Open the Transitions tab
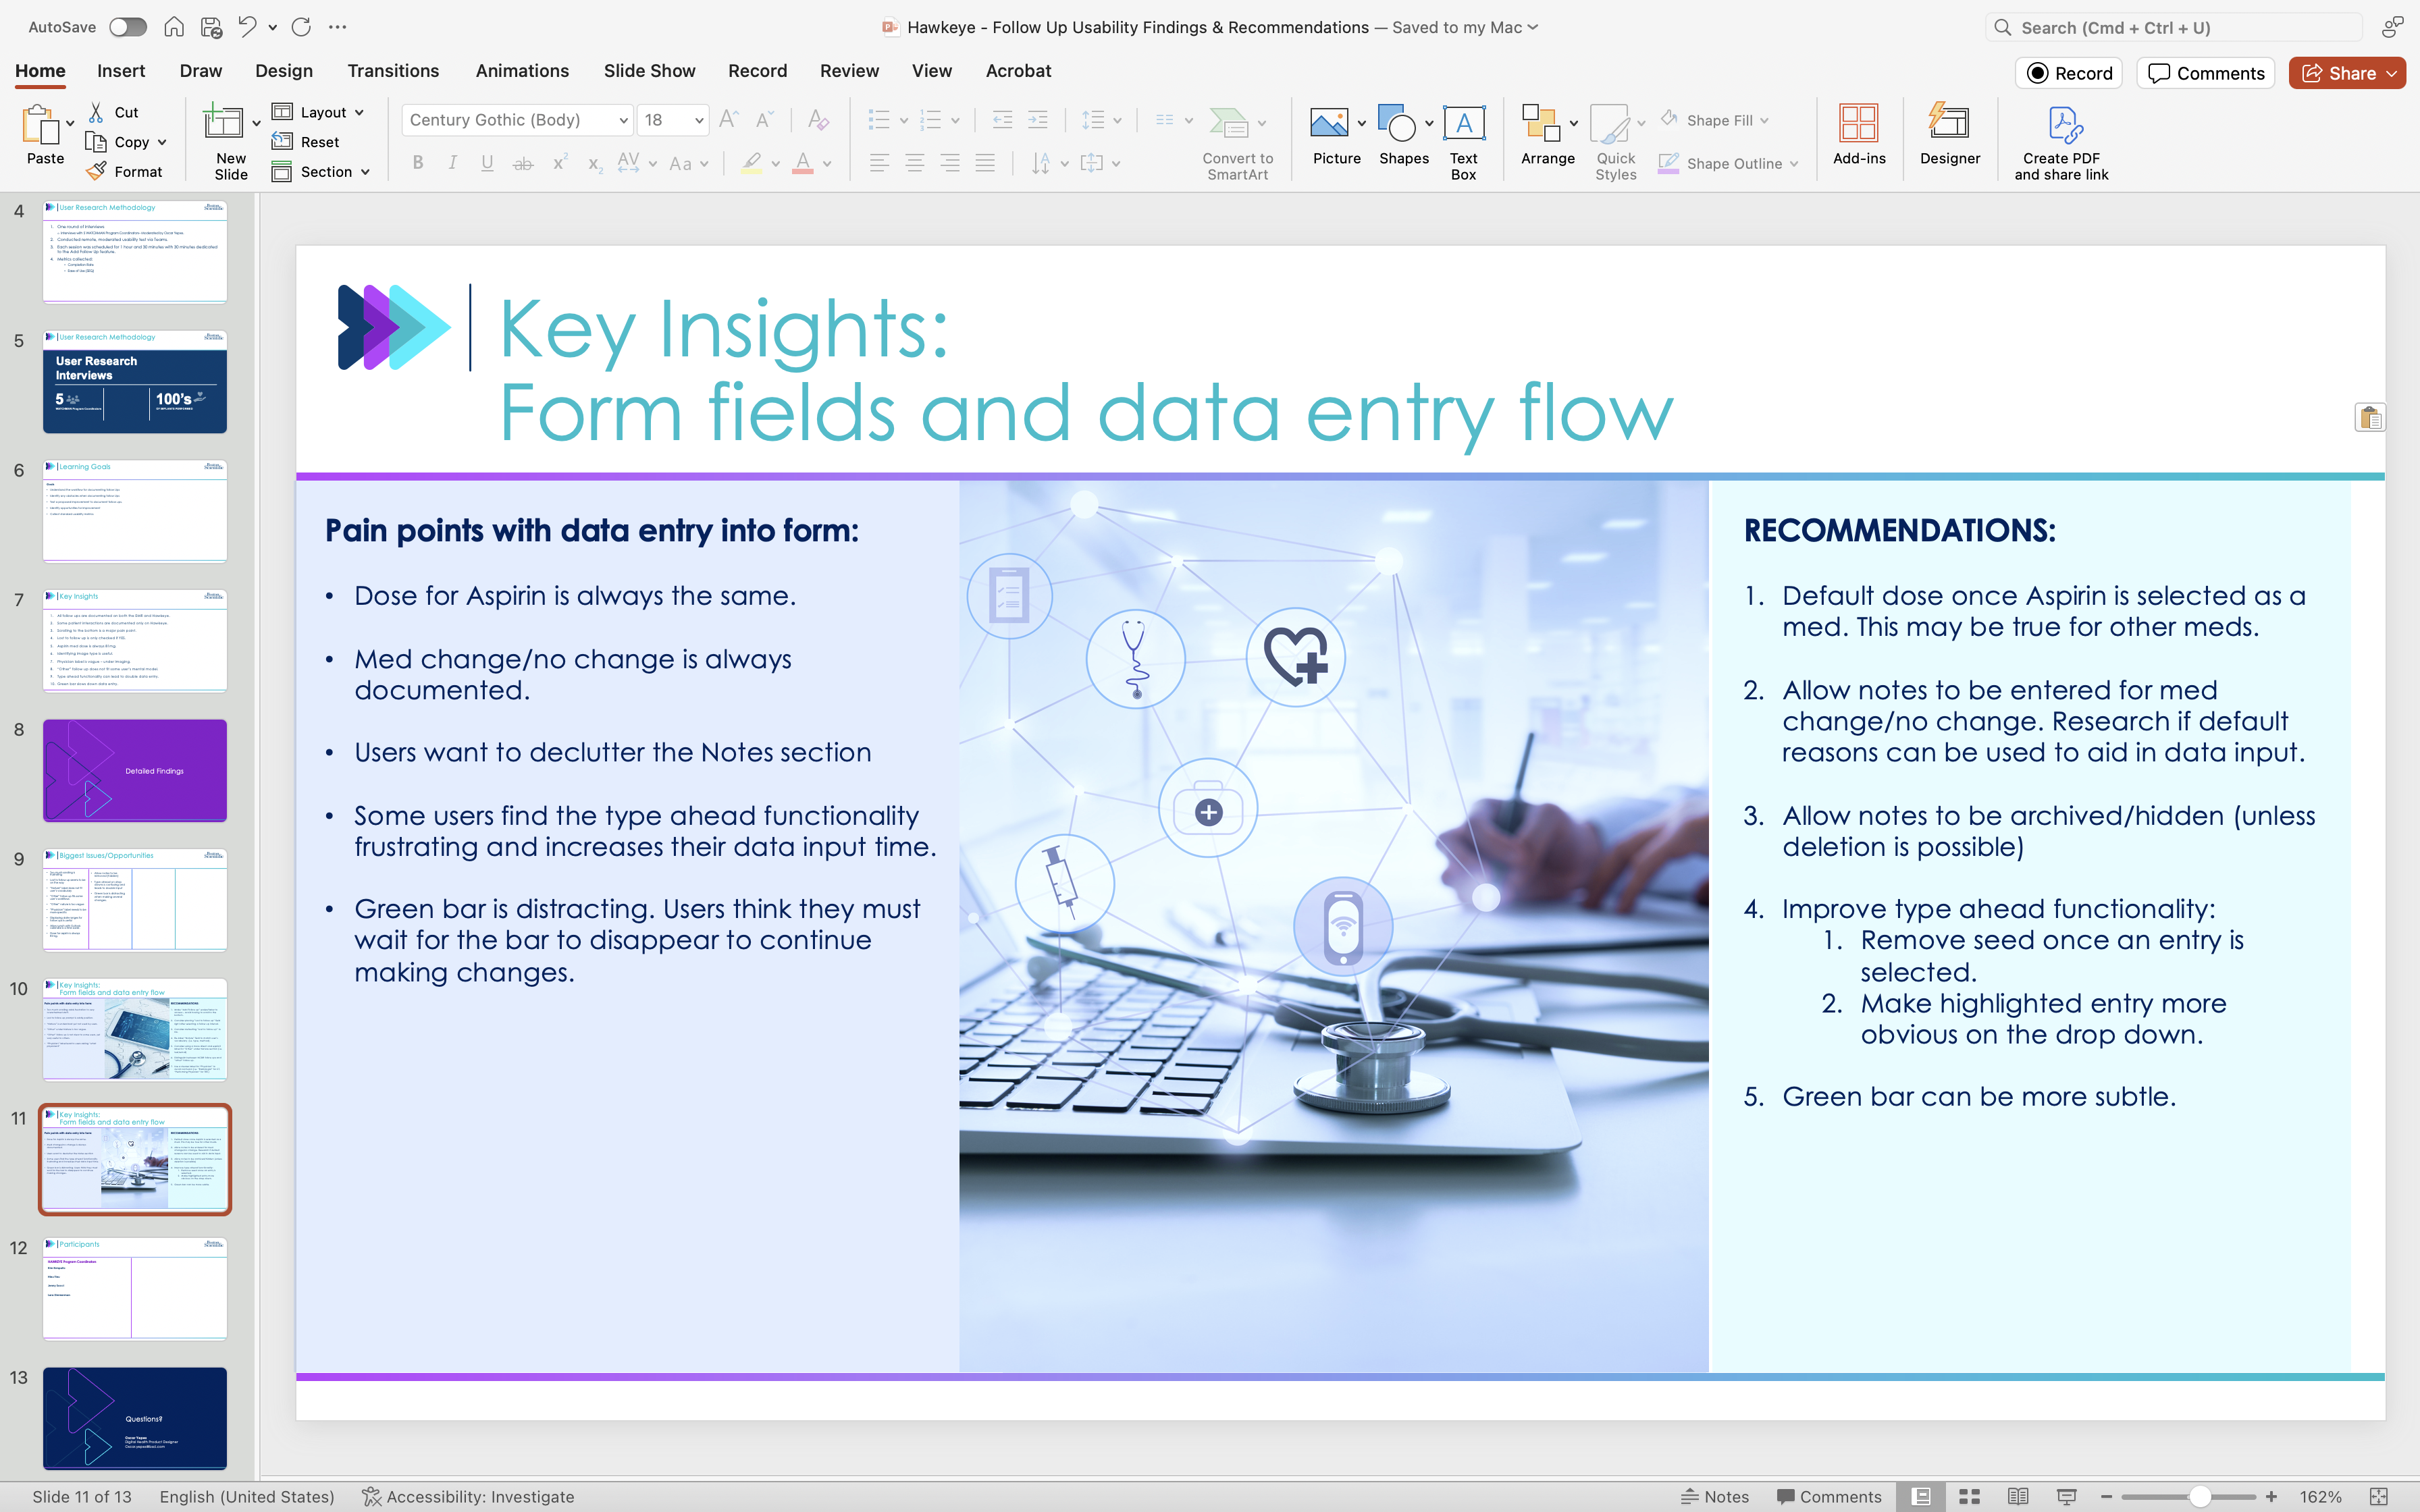This screenshot has width=2420, height=1512. (x=393, y=71)
